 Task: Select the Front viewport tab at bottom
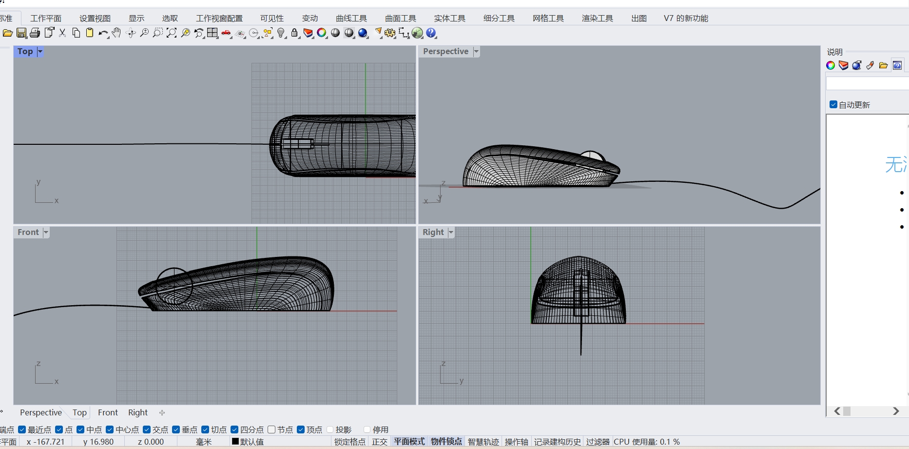[x=108, y=412]
